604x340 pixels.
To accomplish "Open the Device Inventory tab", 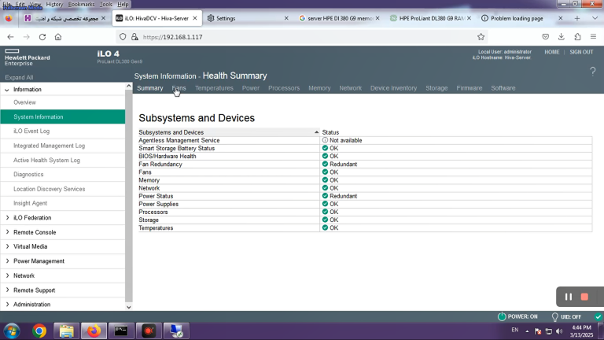I will [393, 88].
